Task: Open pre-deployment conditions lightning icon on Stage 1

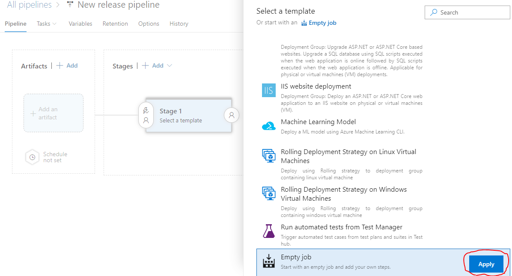Action: click(146, 110)
